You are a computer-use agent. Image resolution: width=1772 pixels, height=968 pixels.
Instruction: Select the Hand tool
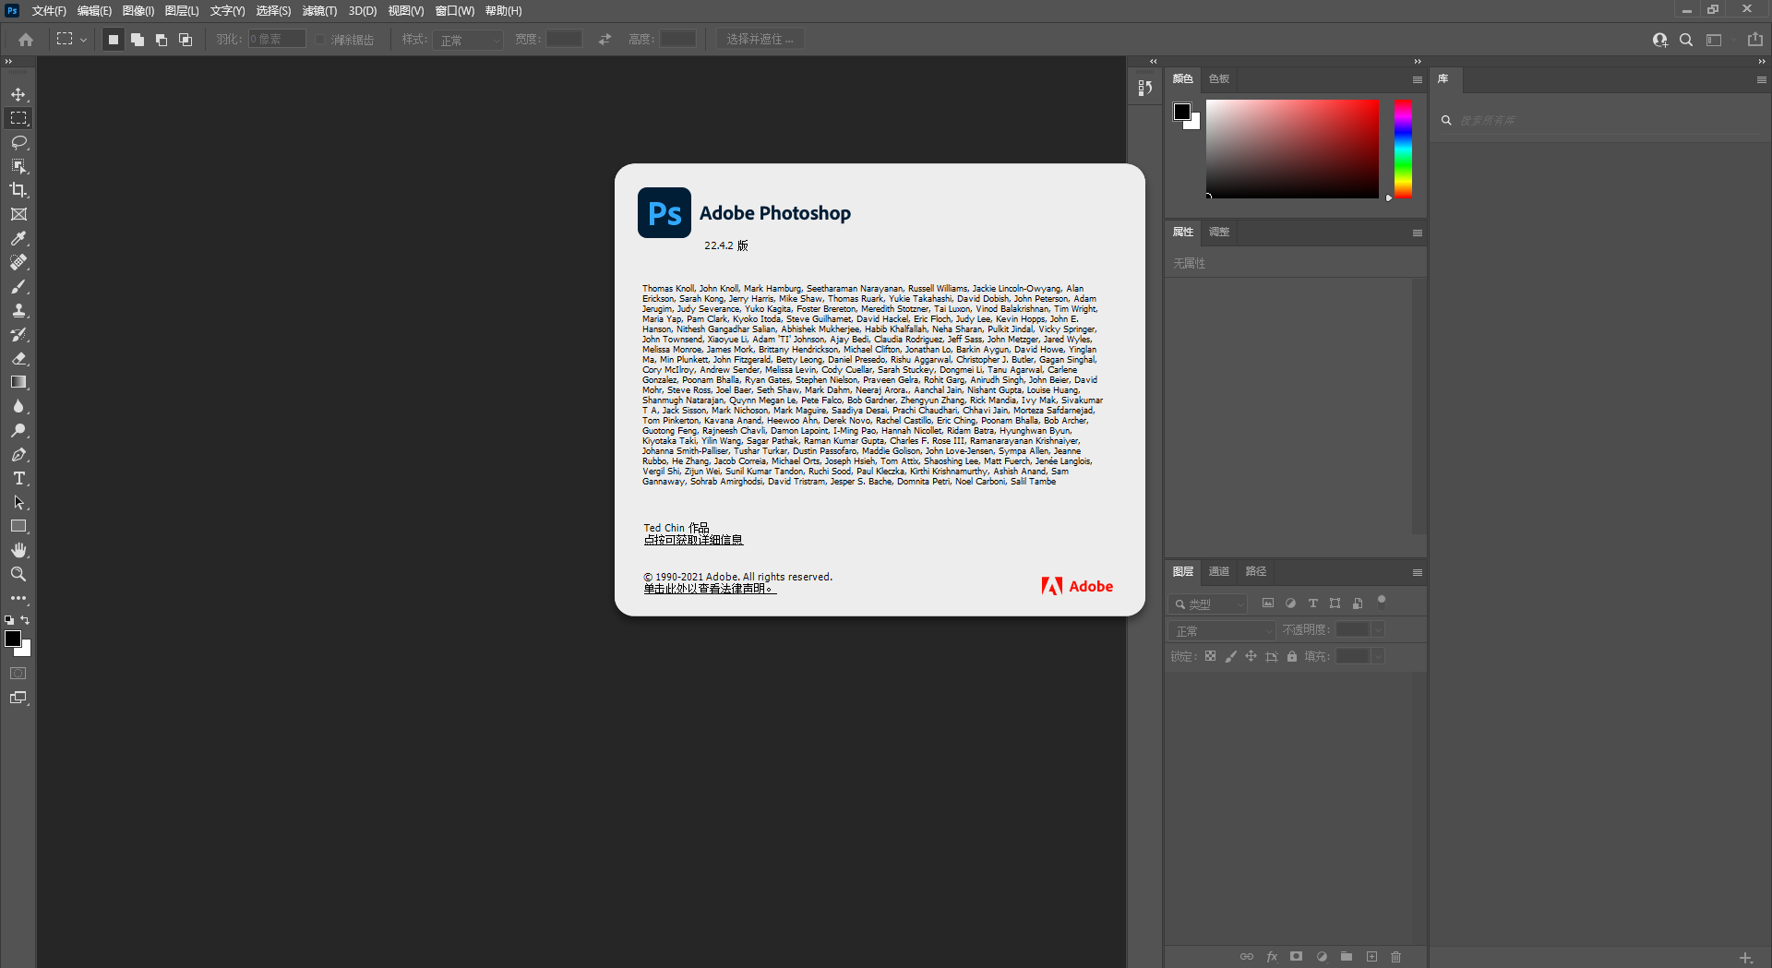(x=18, y=550)
